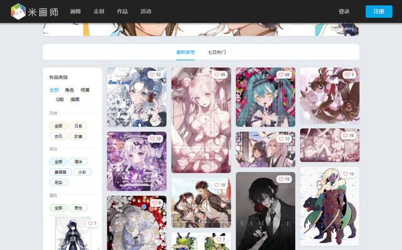Open the panther rider artwork thumbnail
The height and width of the screenshot is (250, 402).
pos(330,207)
